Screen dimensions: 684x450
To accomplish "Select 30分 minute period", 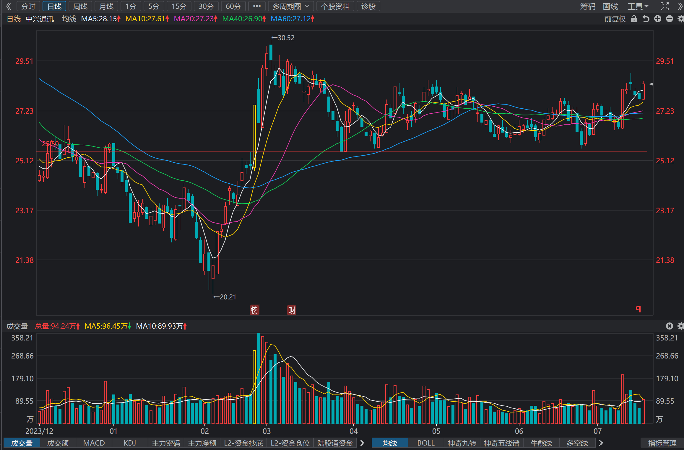I will tap(206, 6).
